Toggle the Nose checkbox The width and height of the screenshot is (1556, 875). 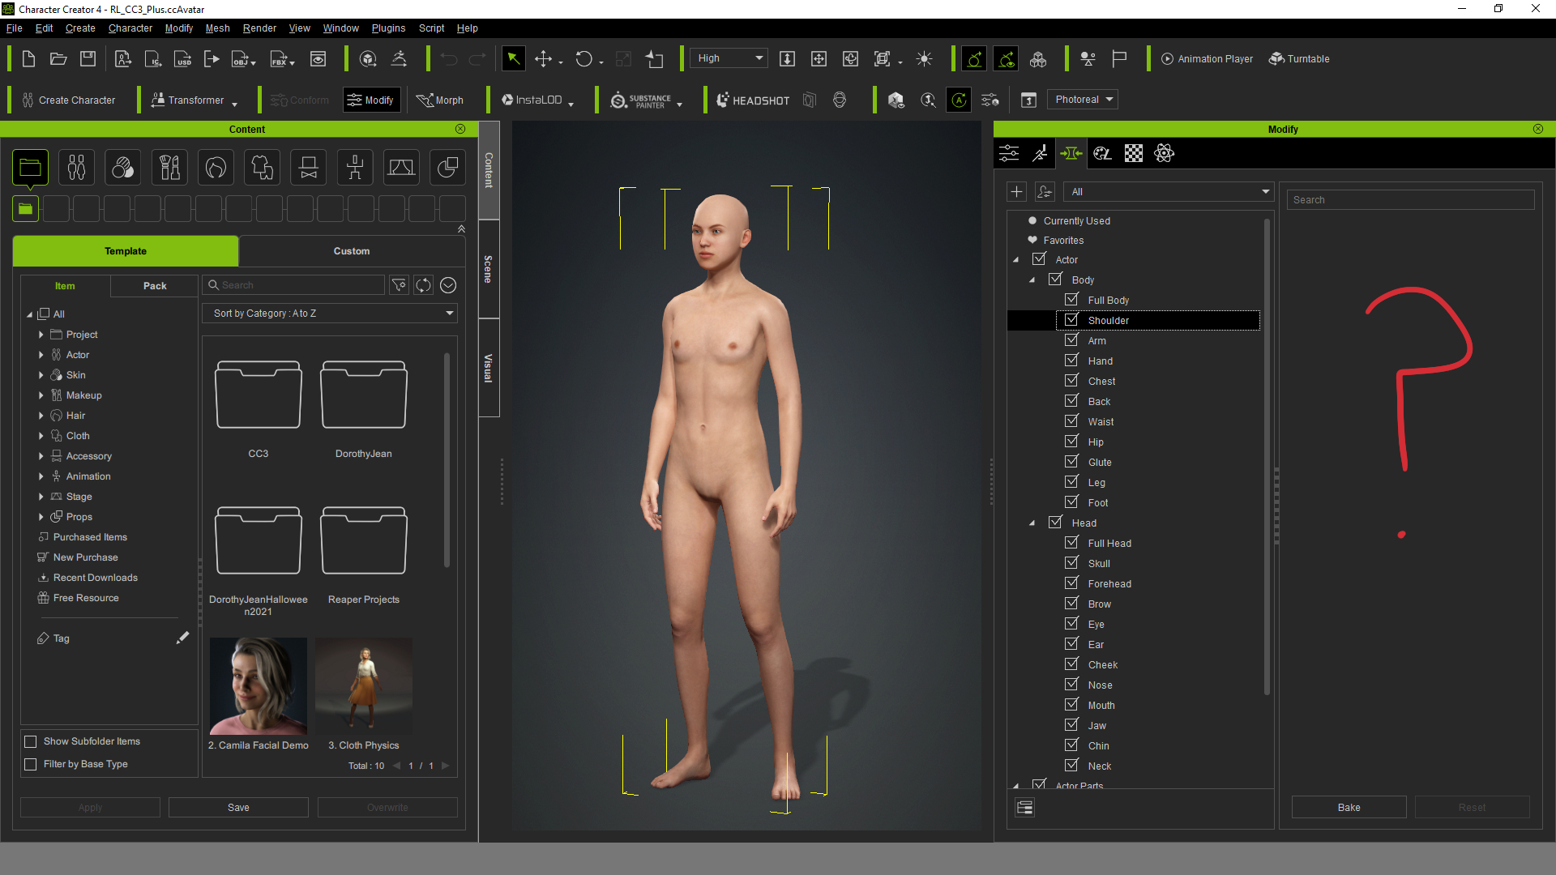[x=1071, y=684]
